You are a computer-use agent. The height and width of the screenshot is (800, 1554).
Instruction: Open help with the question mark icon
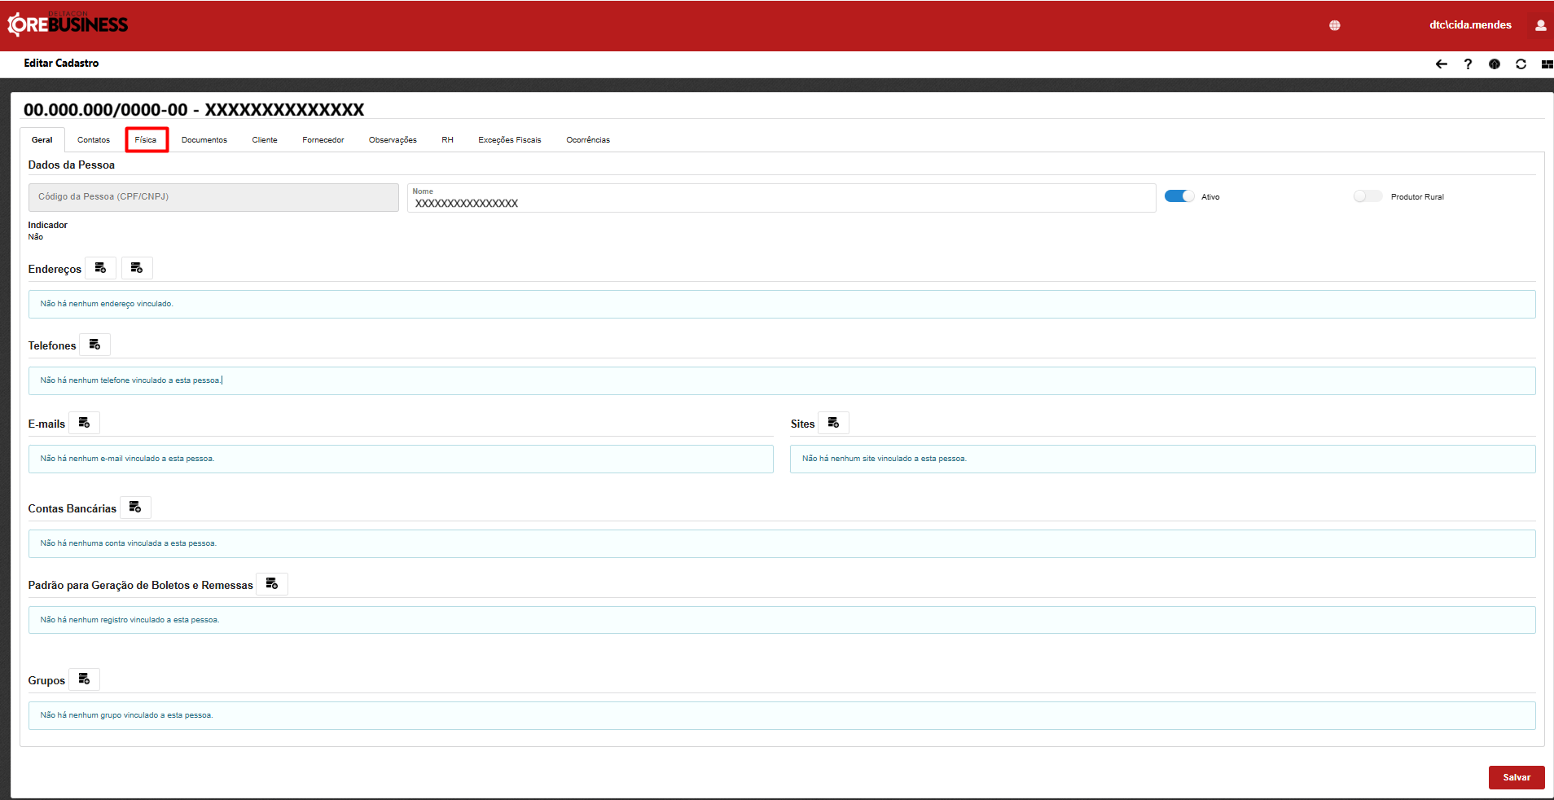[x=1468, y=64]
